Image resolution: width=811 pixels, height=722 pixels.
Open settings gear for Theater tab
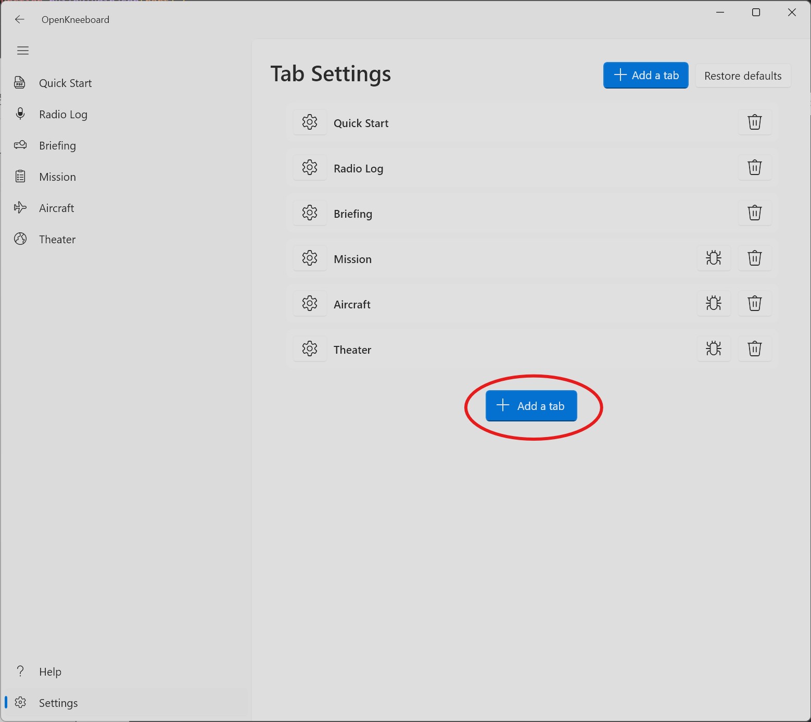coord(310,349)
